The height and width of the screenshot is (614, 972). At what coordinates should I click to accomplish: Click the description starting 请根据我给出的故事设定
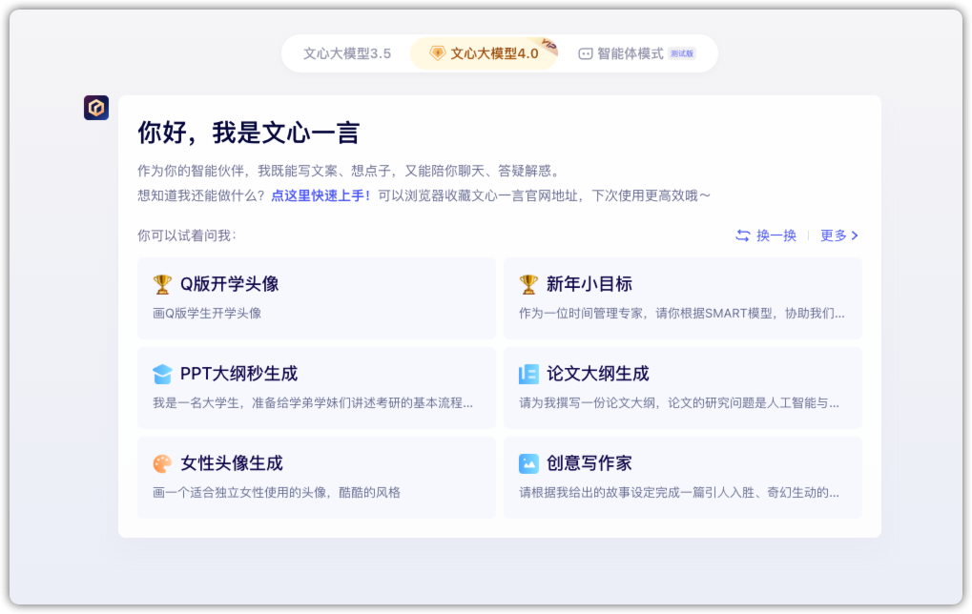coord(679,493)
